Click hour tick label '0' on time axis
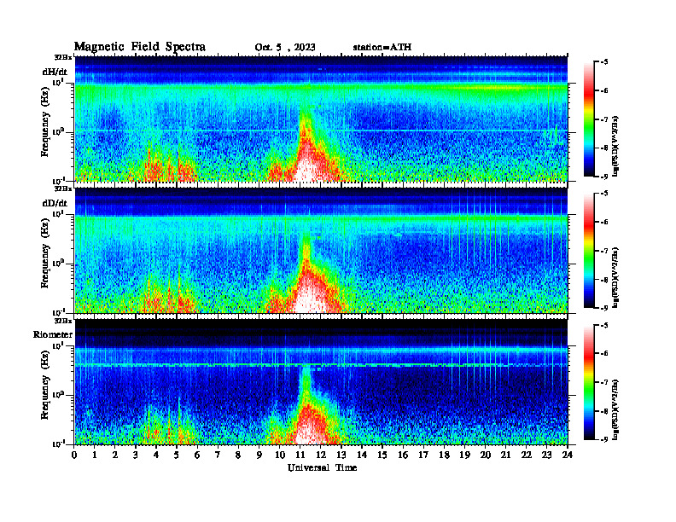Viewport: 676px width, 522px height. point(74,455)
